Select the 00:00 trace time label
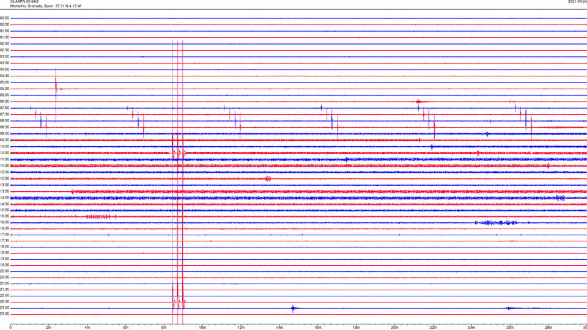The height and width of the screenshot is (330, 587). click(5, 18)
